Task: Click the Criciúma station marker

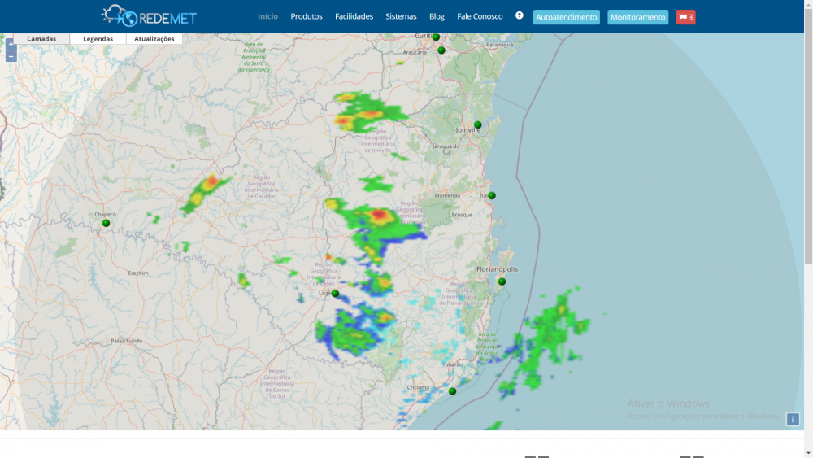Action: 452,391
